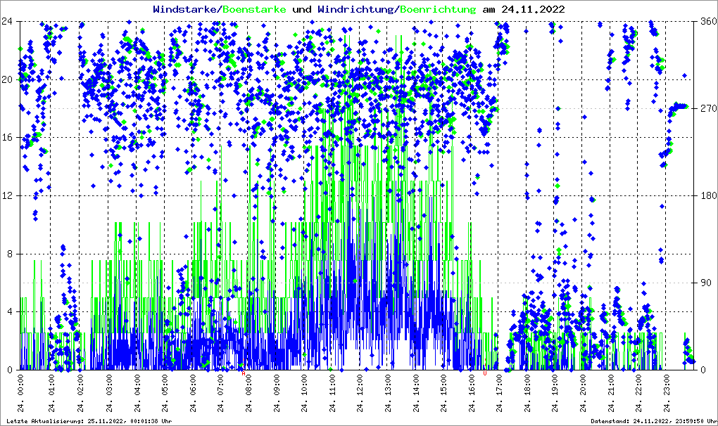
Task: Click the 360 degree direction axis label
Action: [x=709, y=22]
